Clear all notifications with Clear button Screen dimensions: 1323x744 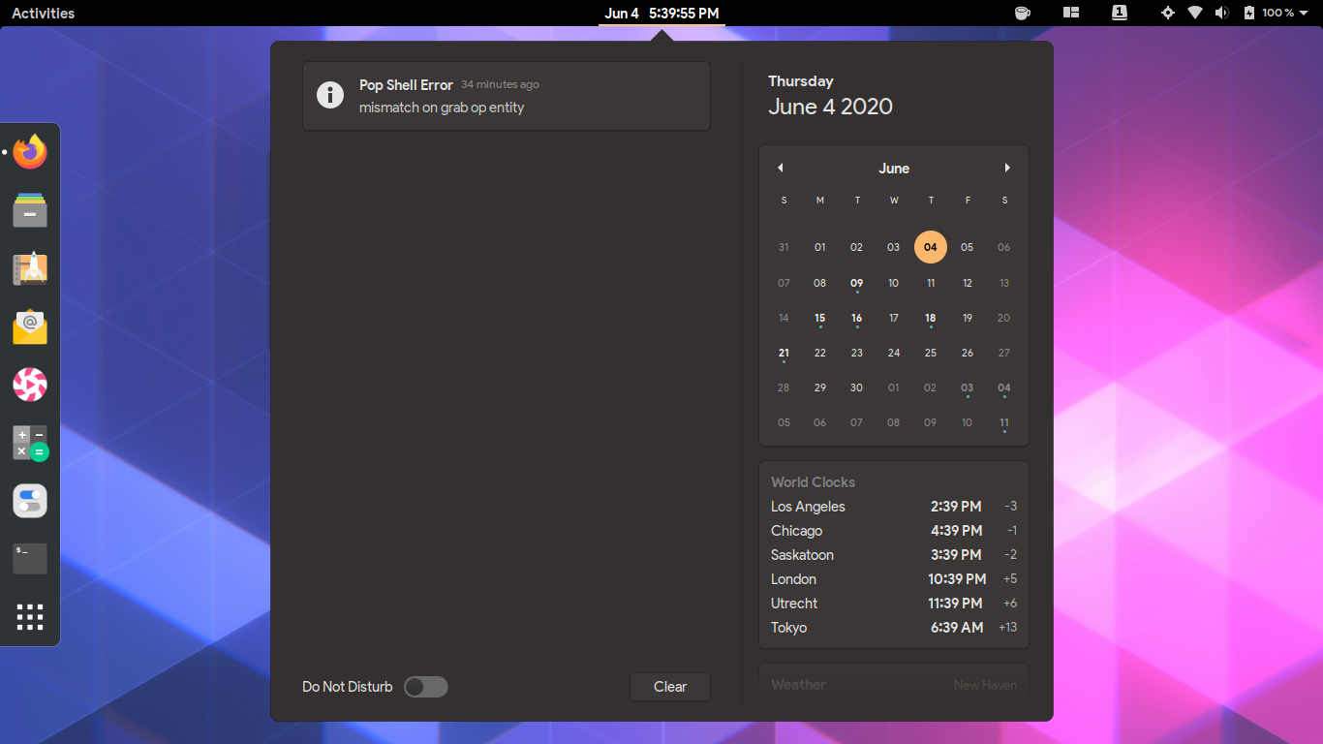670,687
